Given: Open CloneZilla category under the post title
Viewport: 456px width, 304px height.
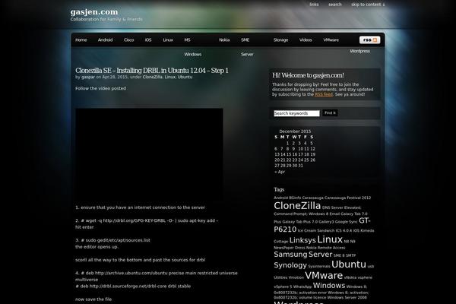Looking at the screenshot, I should point(153,77).
